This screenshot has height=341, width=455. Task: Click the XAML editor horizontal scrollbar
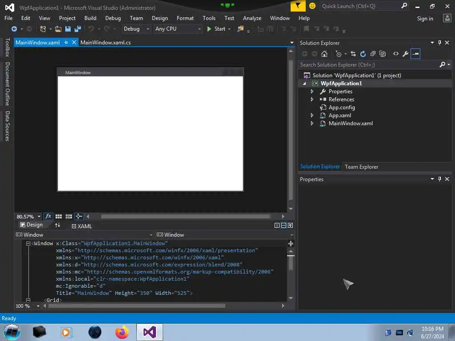(137, 305)
